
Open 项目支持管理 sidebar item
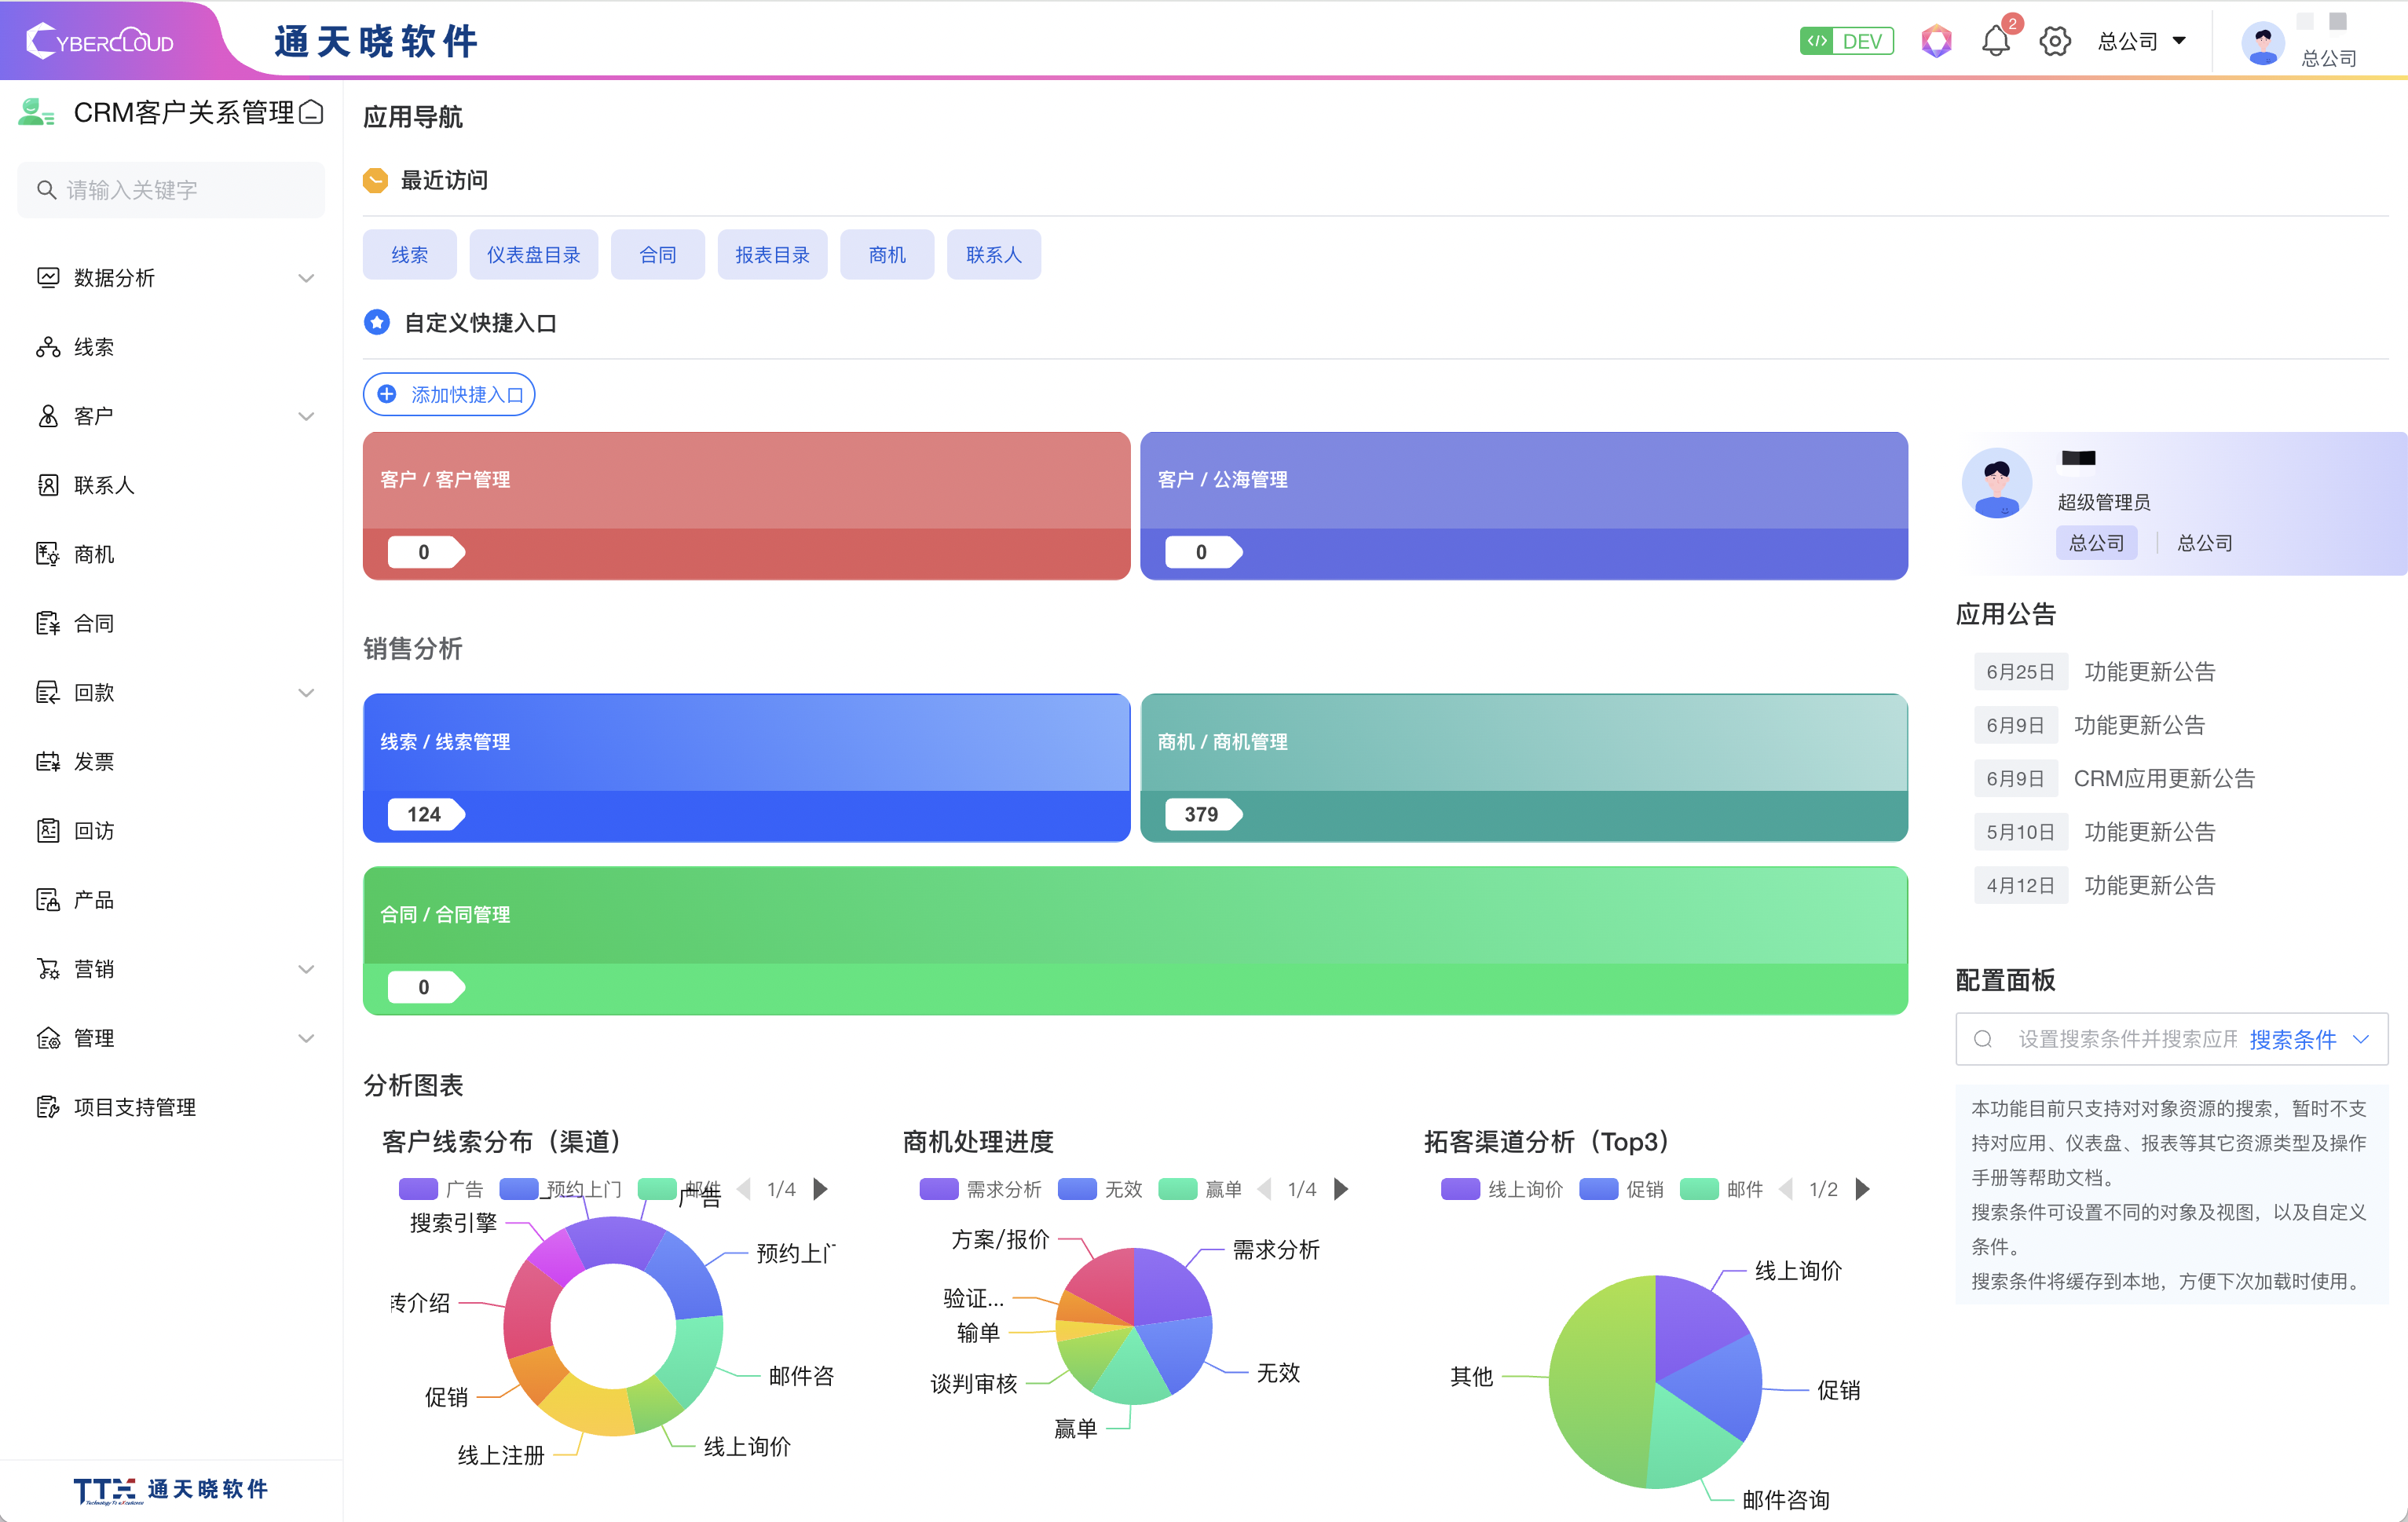tap(134, 1107)
